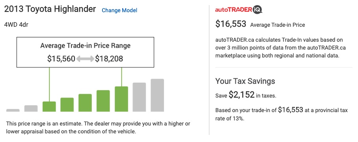Screen dimensions: 358x142
Task: Select the first green bar at $15,560
Action: point(49,107)
